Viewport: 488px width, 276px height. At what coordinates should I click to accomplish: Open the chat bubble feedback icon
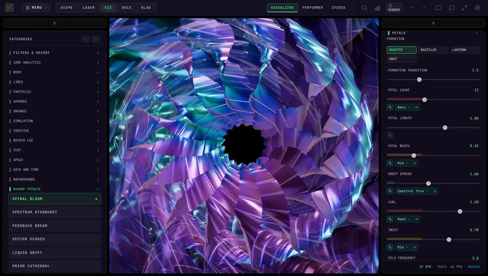pos(438,8)
